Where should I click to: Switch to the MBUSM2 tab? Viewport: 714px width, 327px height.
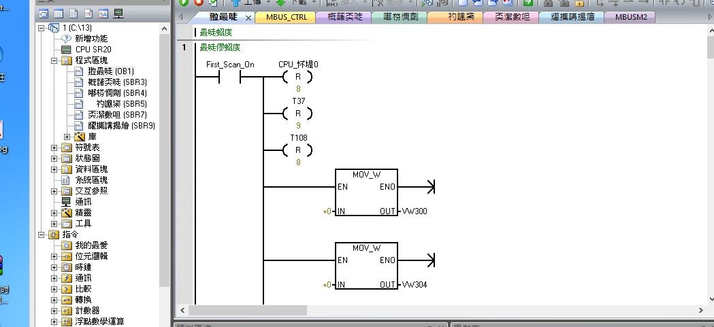click(x=630, y=17)
